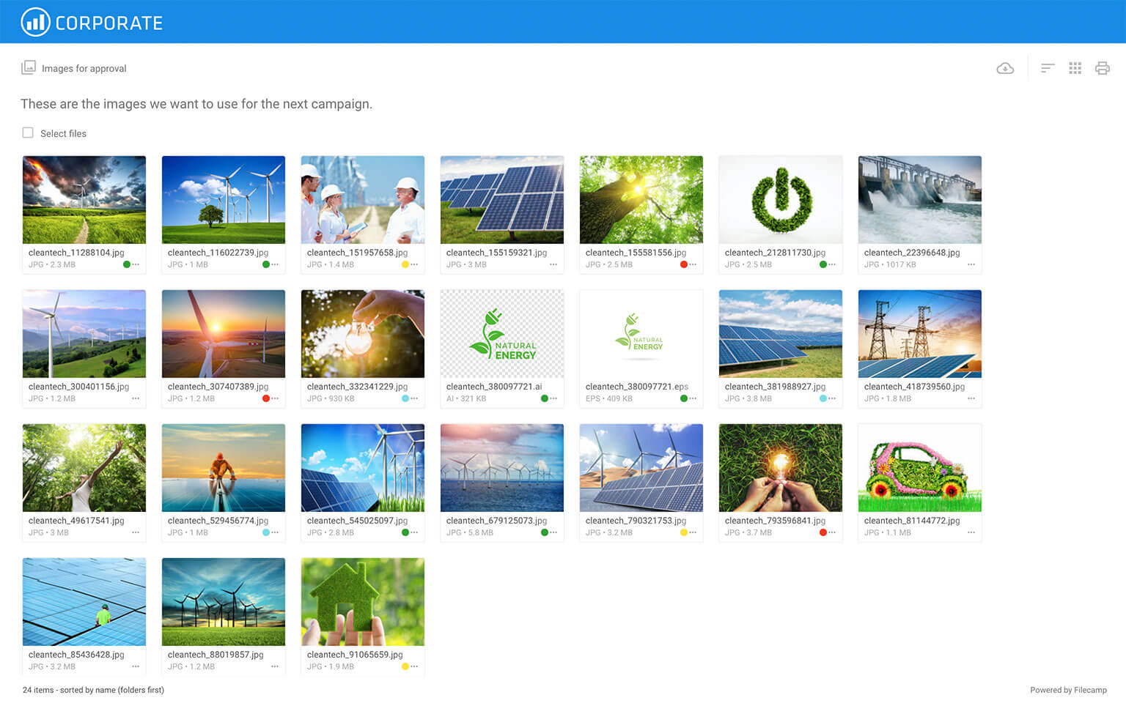Click the 'Powered by Filecamp' link
This screenshot has height=703, width=1126.
[x=1068, y=690]
